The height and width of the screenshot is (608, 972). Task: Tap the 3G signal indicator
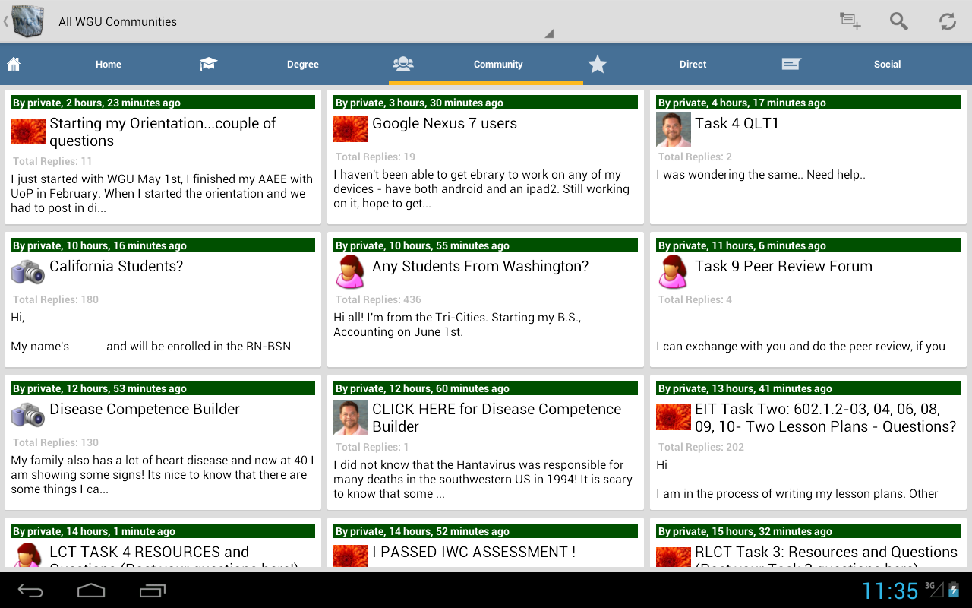coord(934,589)
